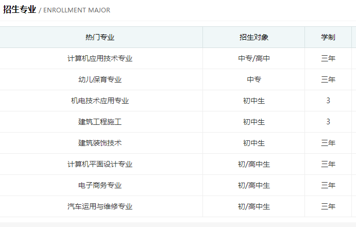356x227 pixels.
Task: Click the 3 in the 建筑工程施工 row
Action: click(x=328, y=122)
